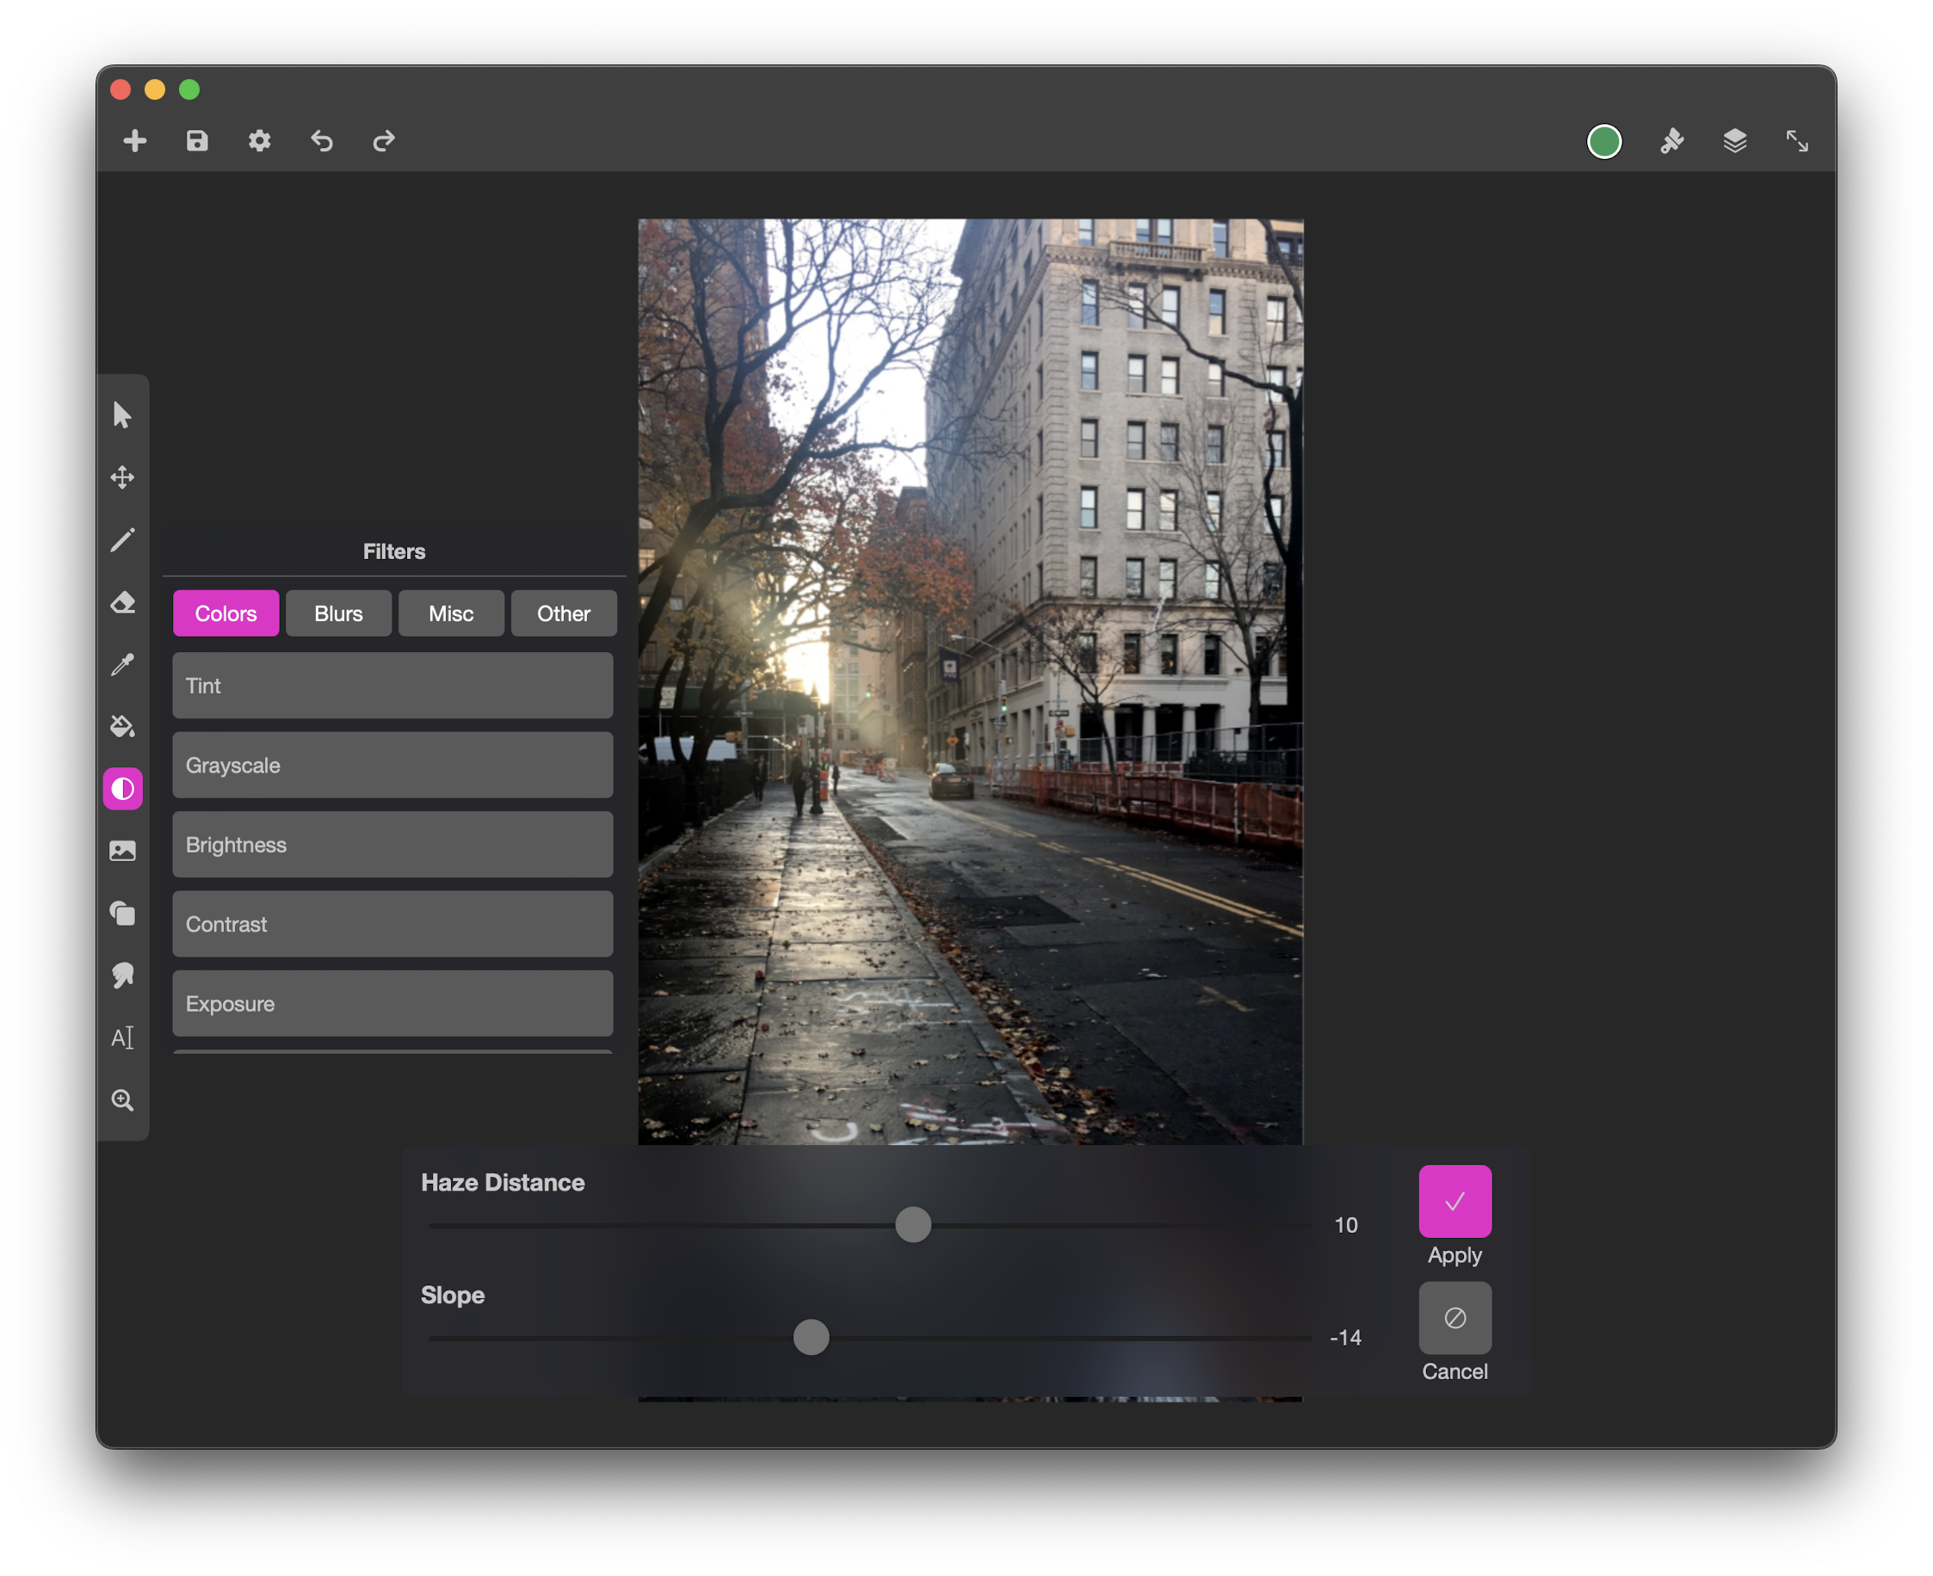1933x1576 pixels.
Task: Select the Eraser tool
Action: point(121,602)
